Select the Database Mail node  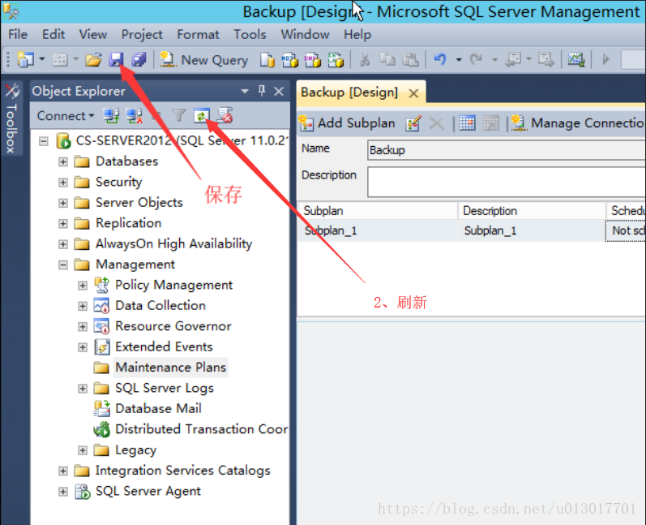pyautogui.click(x=158, y=409)
